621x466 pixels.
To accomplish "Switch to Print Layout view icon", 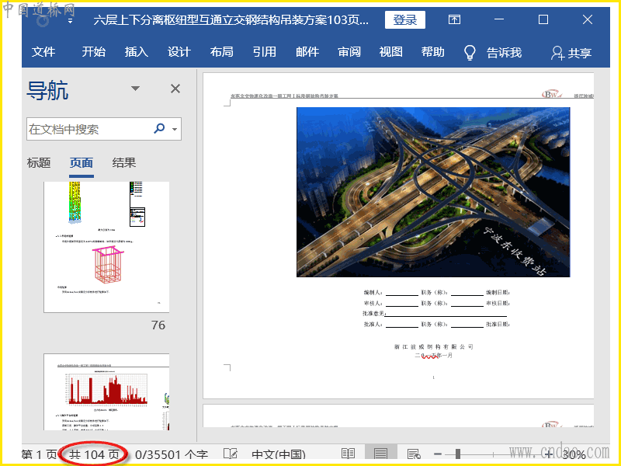I will 380,454.
